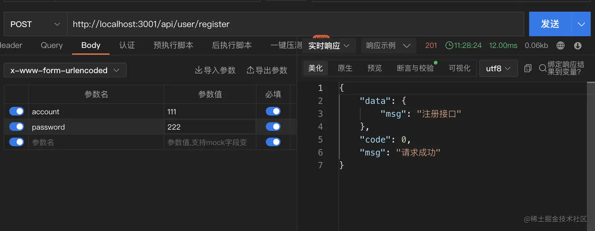Screen dimensions: 595x231
Task: Open the utf8 encoding dropdown
Action: (498, 68)
